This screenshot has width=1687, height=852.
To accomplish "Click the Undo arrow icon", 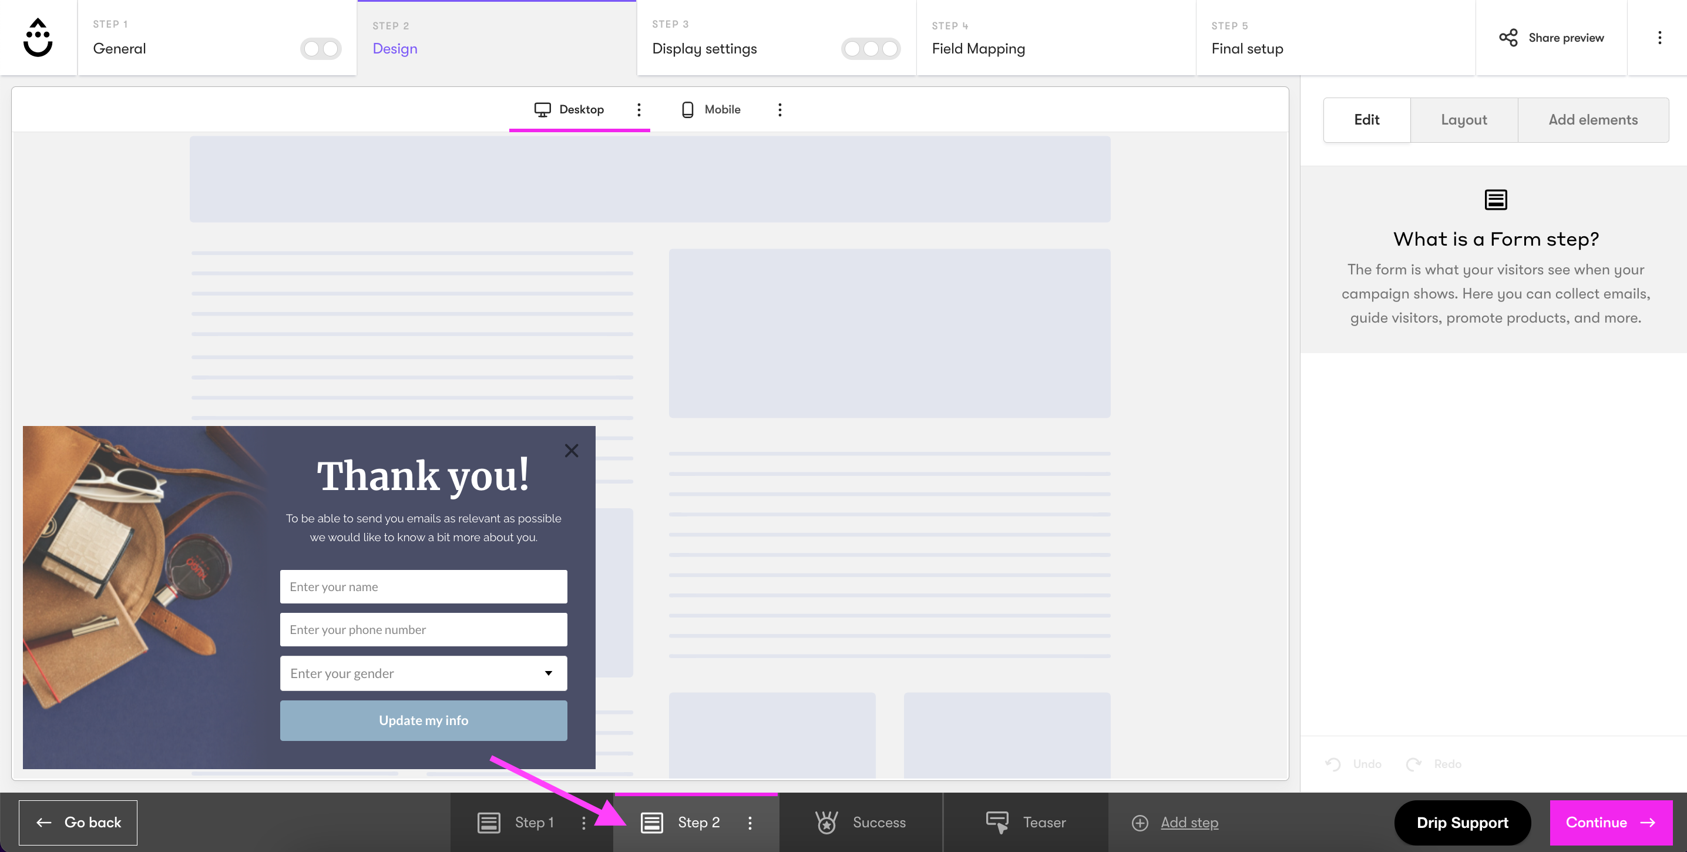I will coord(1333,764).
